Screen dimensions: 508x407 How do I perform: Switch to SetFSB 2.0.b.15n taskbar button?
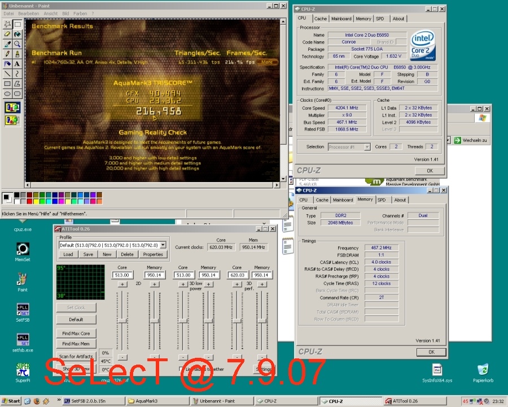pos(94,401)
